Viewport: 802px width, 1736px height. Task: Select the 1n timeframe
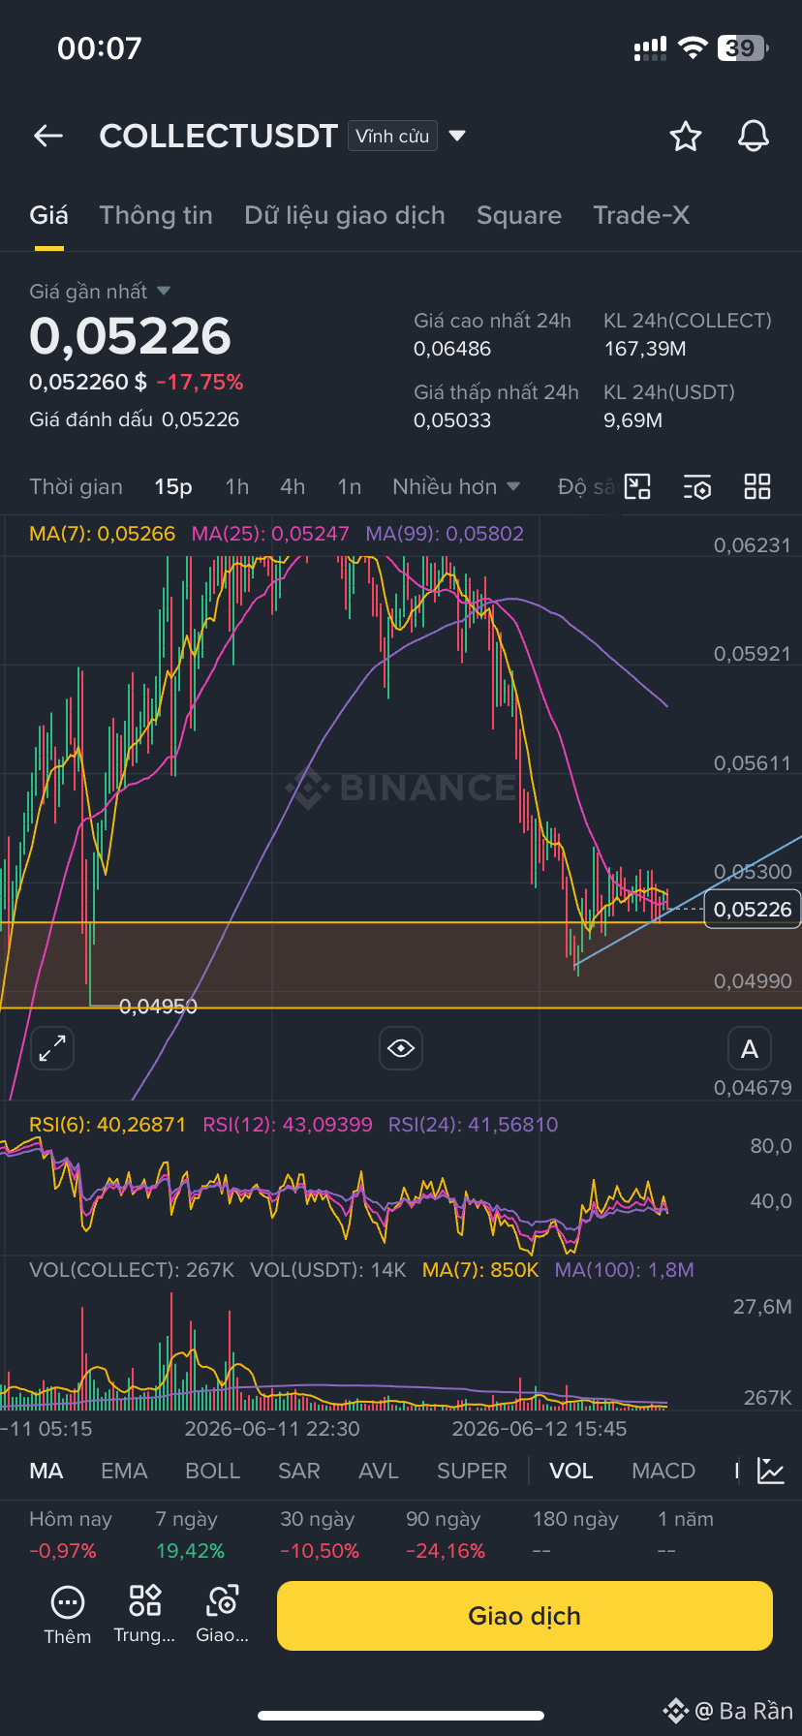(350, 486)
